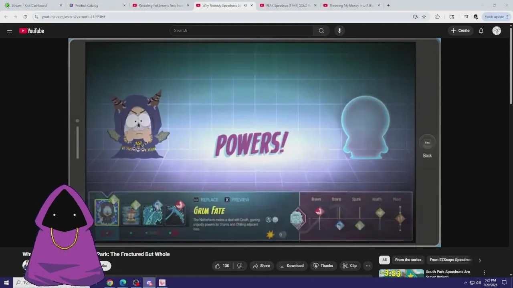The image size is (513, 288).
Task: Open the browser extensions puzzle icon
Action: coord(437,17)
